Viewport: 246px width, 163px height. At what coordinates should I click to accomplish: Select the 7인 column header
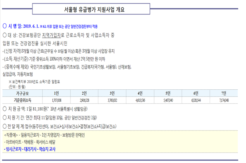pos(224,93)
